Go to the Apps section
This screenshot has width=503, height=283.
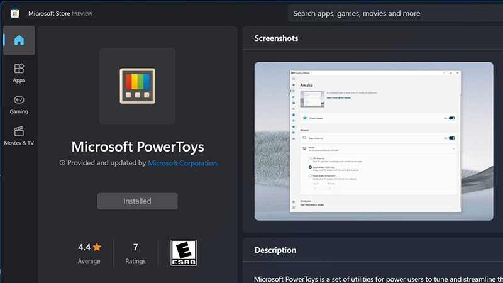(x=19, y=73)
